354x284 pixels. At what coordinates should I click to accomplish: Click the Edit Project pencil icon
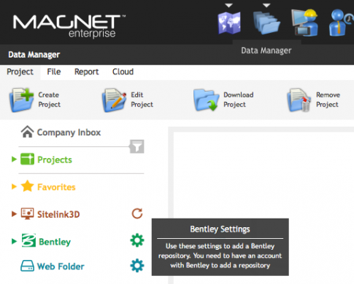pos(114,100)
